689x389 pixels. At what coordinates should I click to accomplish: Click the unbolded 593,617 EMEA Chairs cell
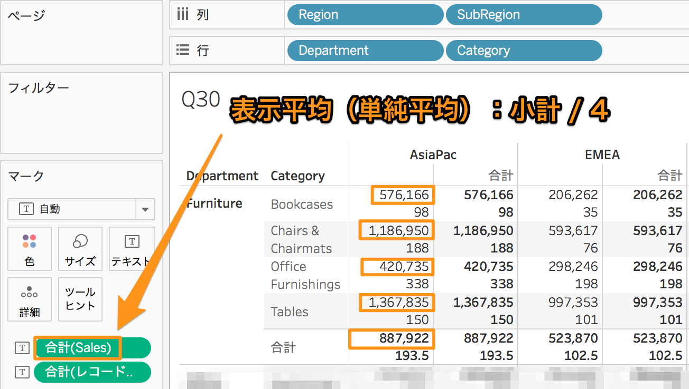pyautogui.click(x=573, y=231)
